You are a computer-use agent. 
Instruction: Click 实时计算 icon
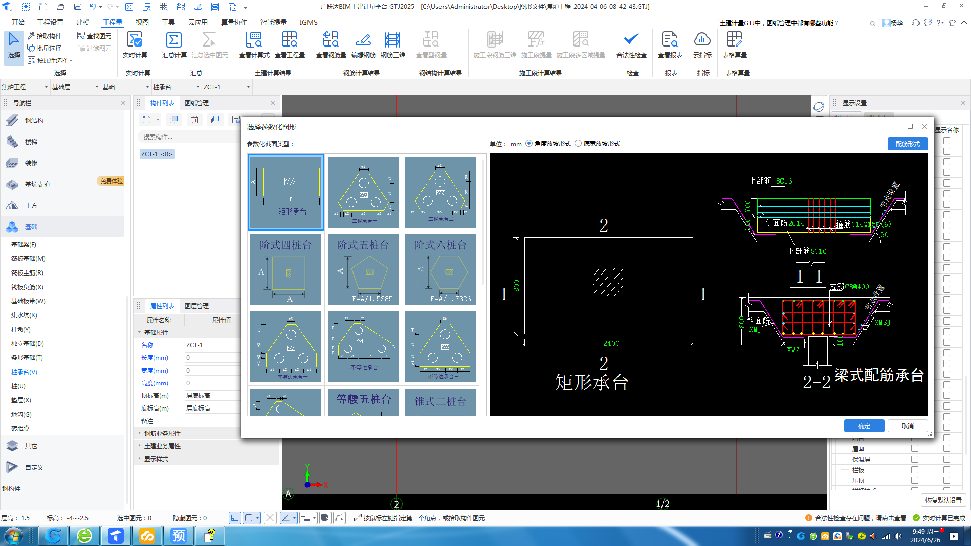pyautogui.click(x=135, y=40)
